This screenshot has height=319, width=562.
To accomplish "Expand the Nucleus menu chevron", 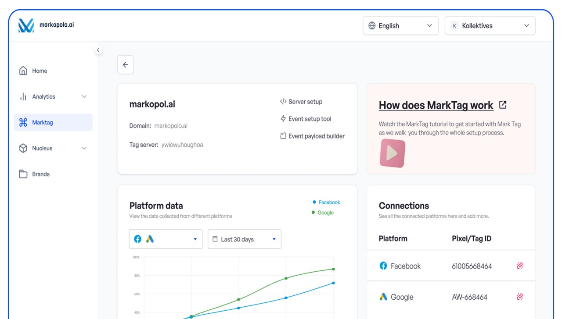I will (x=84, y=148).
